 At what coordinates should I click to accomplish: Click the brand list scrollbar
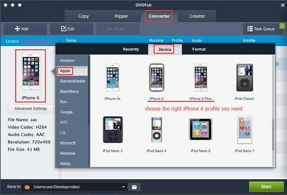(x=89, y=91)
